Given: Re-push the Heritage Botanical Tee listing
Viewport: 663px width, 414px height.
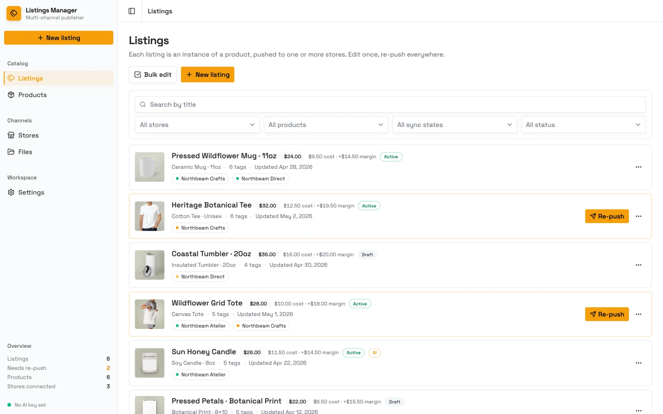Looking at the screenshot, I should click(607, 216).
